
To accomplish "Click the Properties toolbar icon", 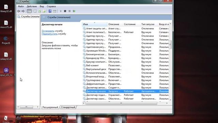I will click(35, 11).
